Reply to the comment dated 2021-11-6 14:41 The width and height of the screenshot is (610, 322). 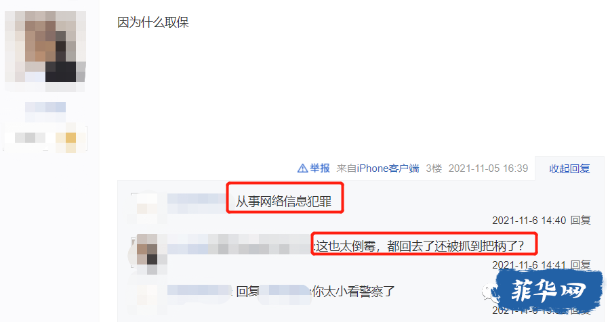tap(580, 264)
